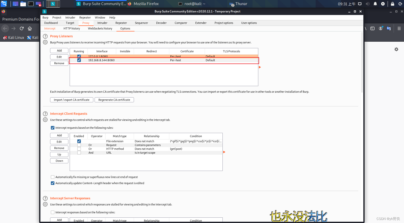Open the Intercept sub-tab
404x223 pixels.
[50, 28]
